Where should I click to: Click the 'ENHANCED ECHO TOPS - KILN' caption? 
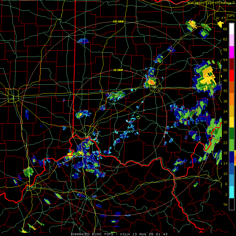click(101, 234)
